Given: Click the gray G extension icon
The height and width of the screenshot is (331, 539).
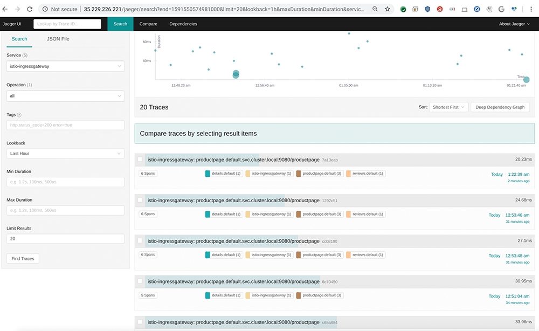Looking at the screenshot, I should pyautogui.click(x=501, y=9).
